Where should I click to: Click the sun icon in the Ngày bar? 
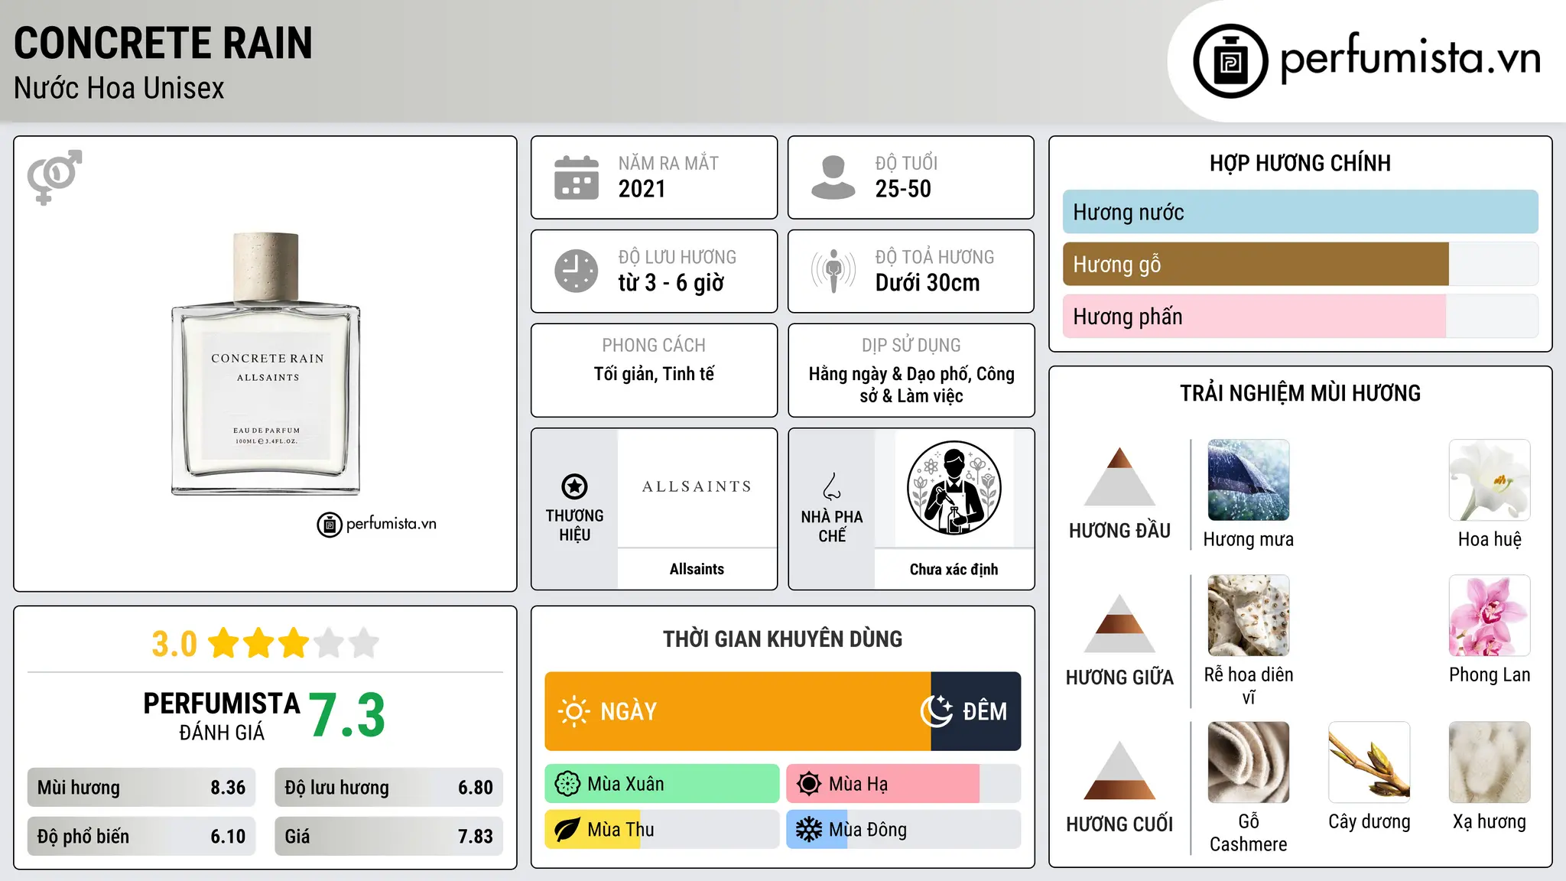pos(573,711)
